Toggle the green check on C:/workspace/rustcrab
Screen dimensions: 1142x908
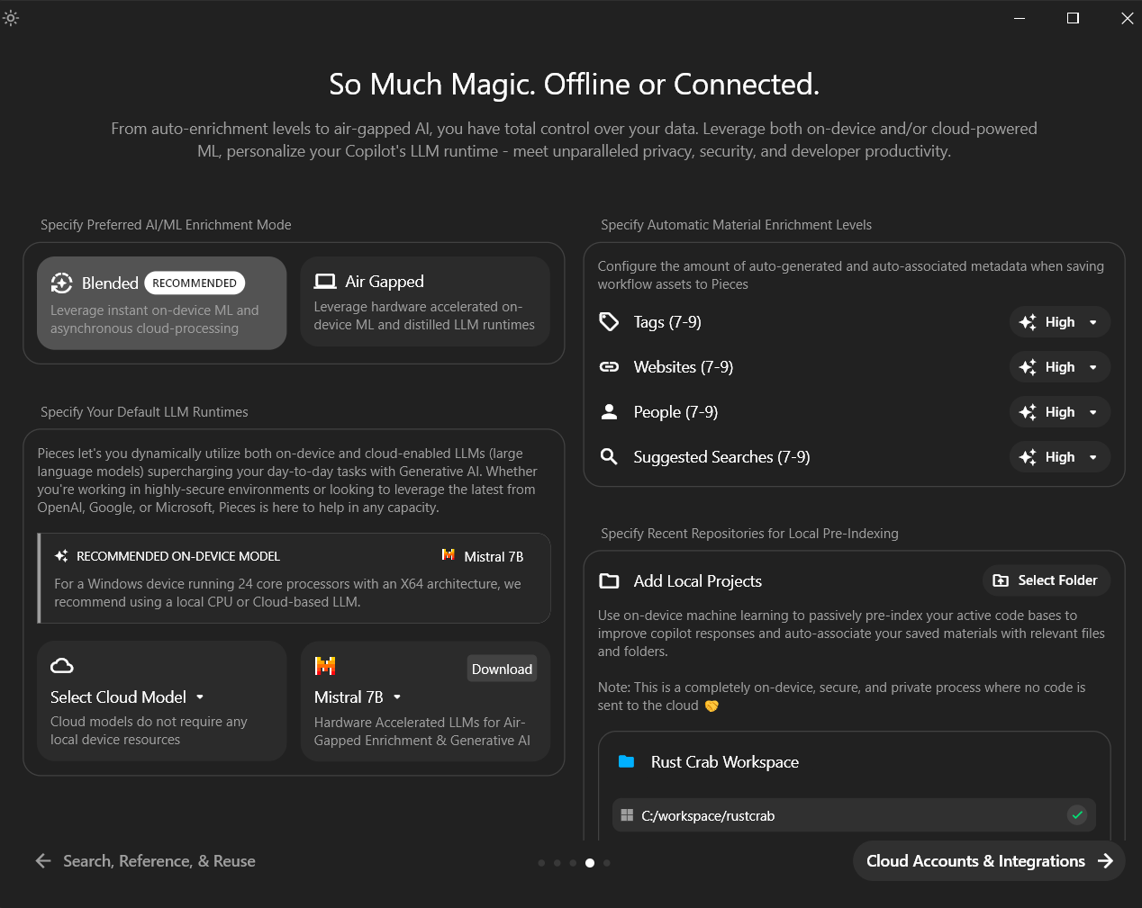click(1077, 815)
